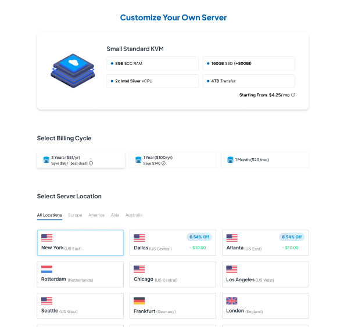Choose the 1 Month ($20/mo) billing option
The height and width of the screenshot is (327, 337).
pyautogui.click(x=265, y=160)
